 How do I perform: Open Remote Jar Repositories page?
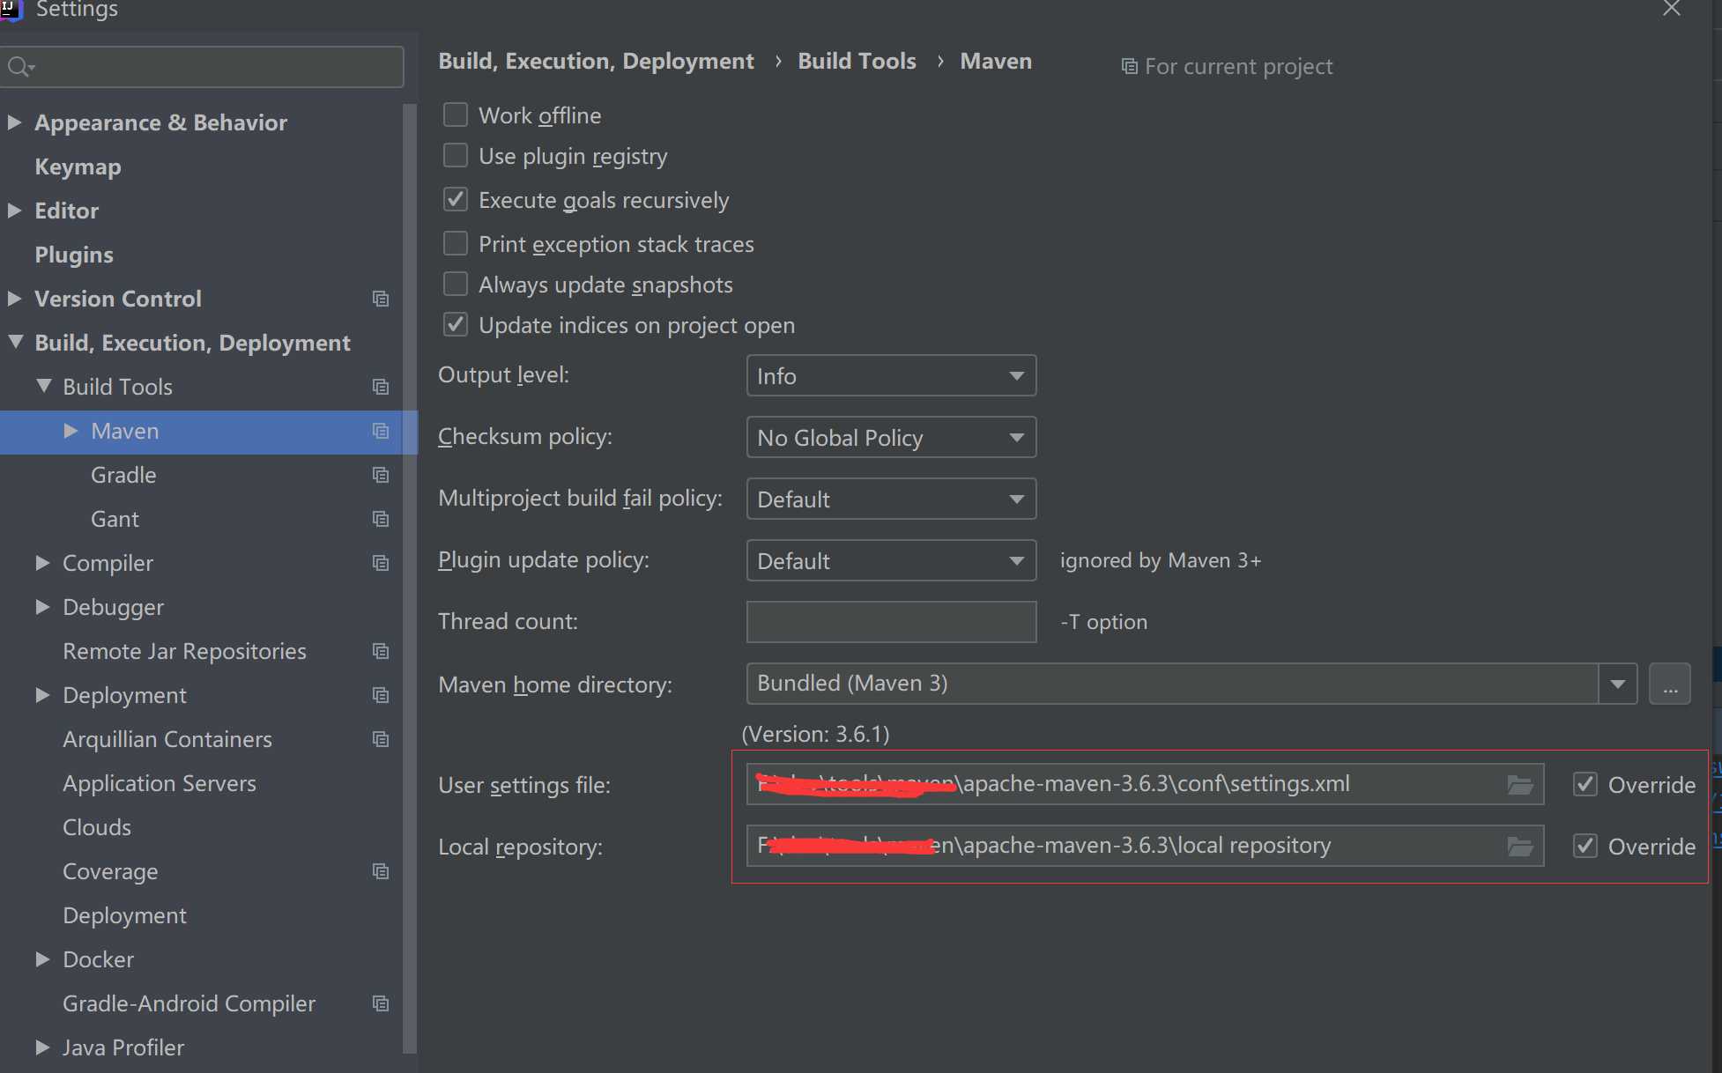[184, 651]
